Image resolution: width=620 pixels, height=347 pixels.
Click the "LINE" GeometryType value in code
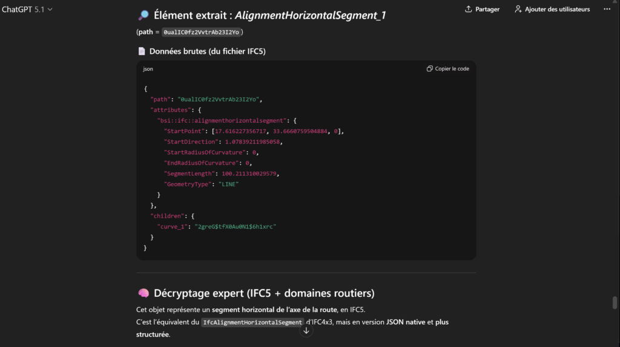coord(228,184)
